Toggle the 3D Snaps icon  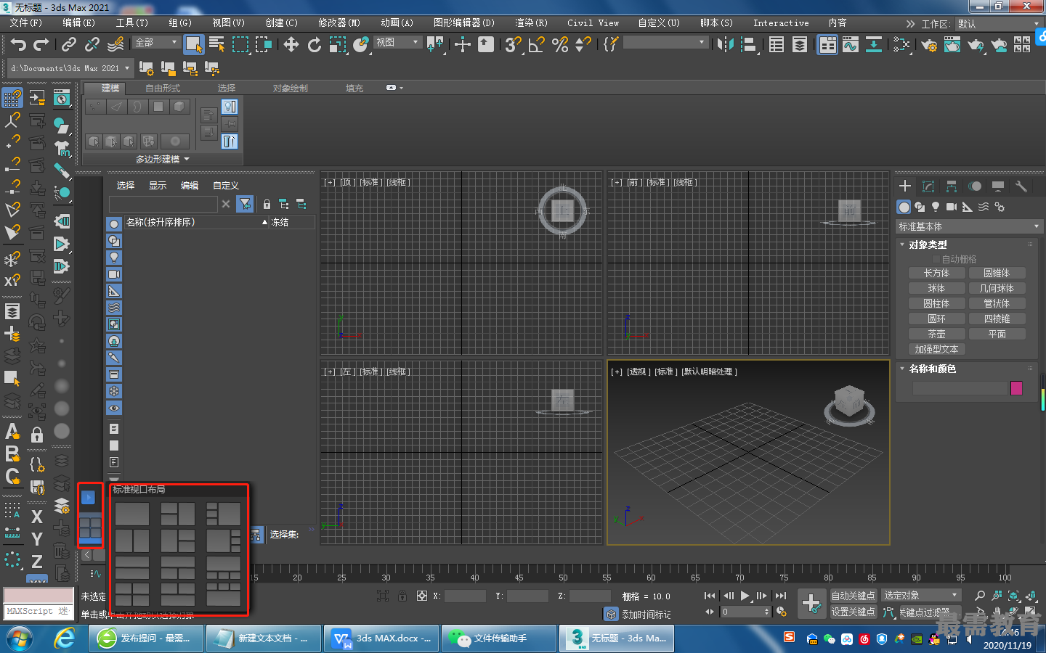point(513,45)
